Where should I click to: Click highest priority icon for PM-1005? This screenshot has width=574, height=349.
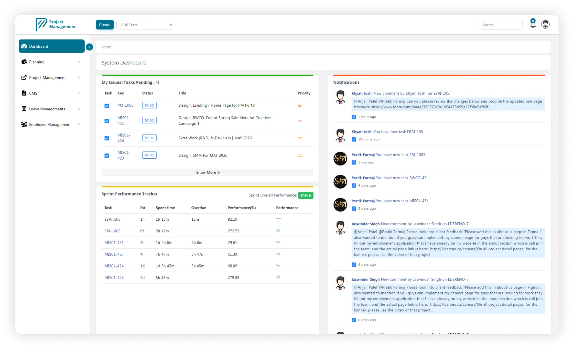pyautogui.click(x=300, y=106)
